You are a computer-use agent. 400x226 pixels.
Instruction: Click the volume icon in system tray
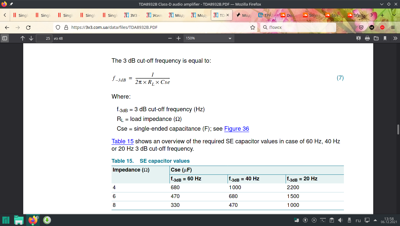click(x=340, y=220)
